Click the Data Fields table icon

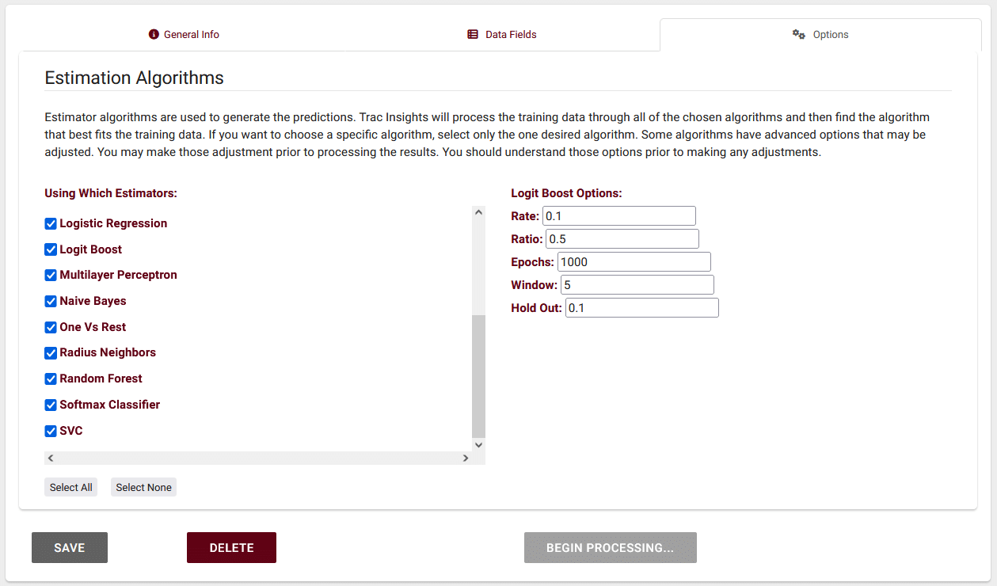[x=473, y=35]
